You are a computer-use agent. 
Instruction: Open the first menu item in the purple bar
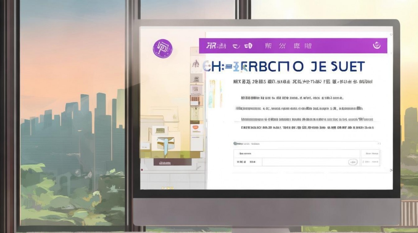[216, 46]
